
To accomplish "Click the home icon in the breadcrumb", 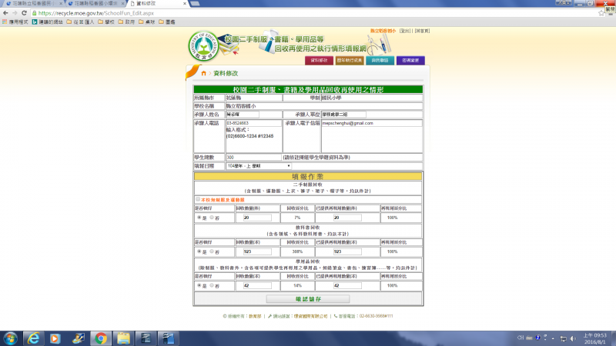I will (203, 73).
